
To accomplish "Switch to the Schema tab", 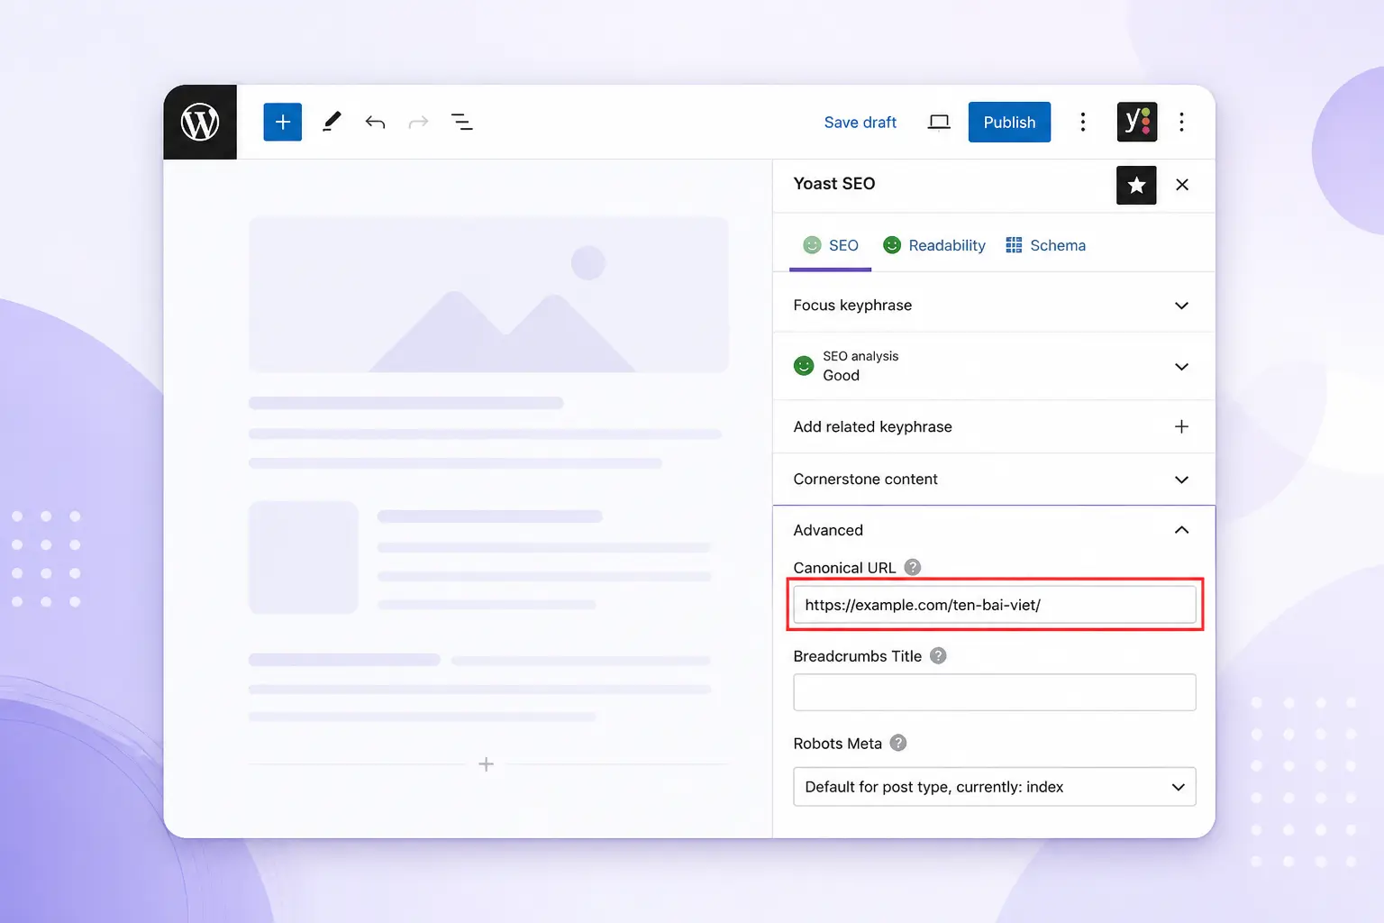I will click(1045, 245).
